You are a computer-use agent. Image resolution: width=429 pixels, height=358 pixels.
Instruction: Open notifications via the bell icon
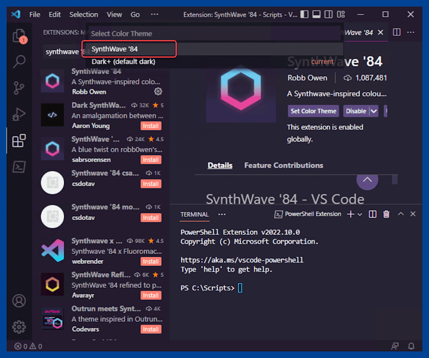pyautogui.click(x=411, y=346)
